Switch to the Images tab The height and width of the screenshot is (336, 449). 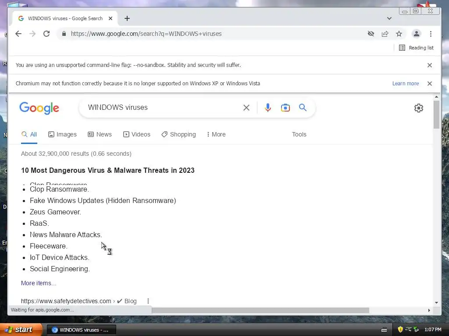[62, 134]
